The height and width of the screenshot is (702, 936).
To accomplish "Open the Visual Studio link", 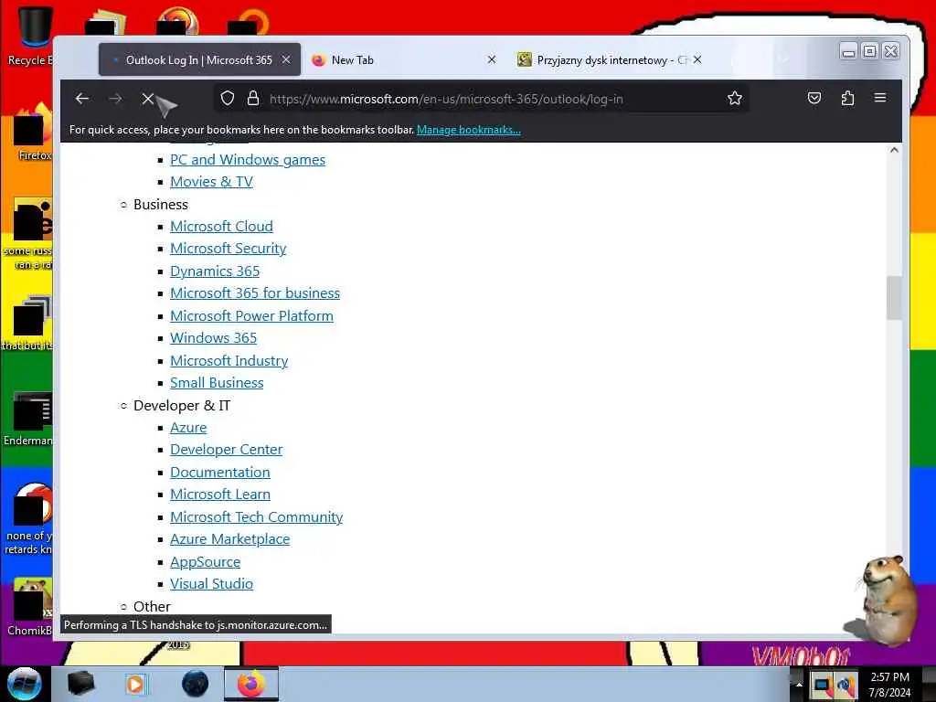I will [211, 584].
